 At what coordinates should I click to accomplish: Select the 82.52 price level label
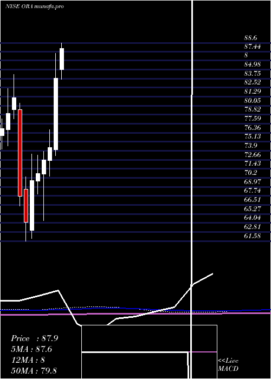coord(253,82)
